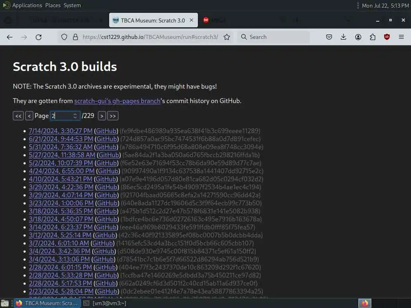Open GitHub link for 2/28/2024, 5:17:53 PM
Viewport: 411px width, 308px height.
[x=106, y=284]
